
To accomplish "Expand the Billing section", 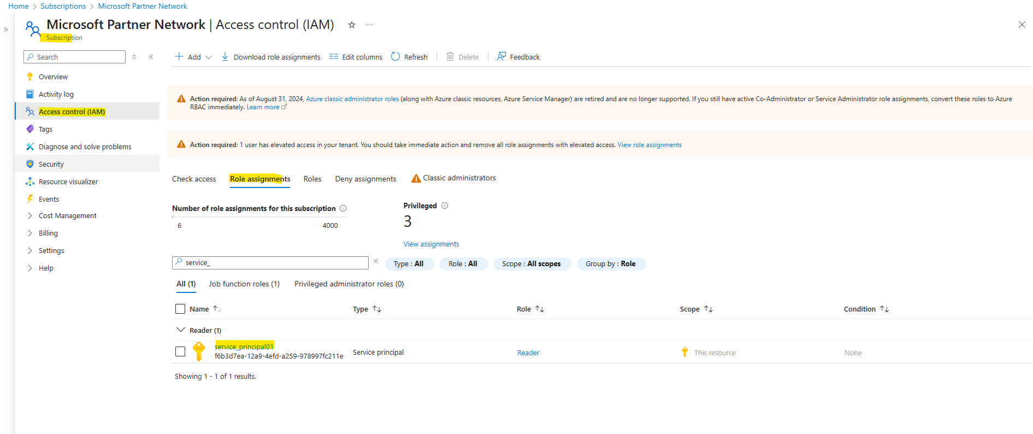I will click(48, 233).
